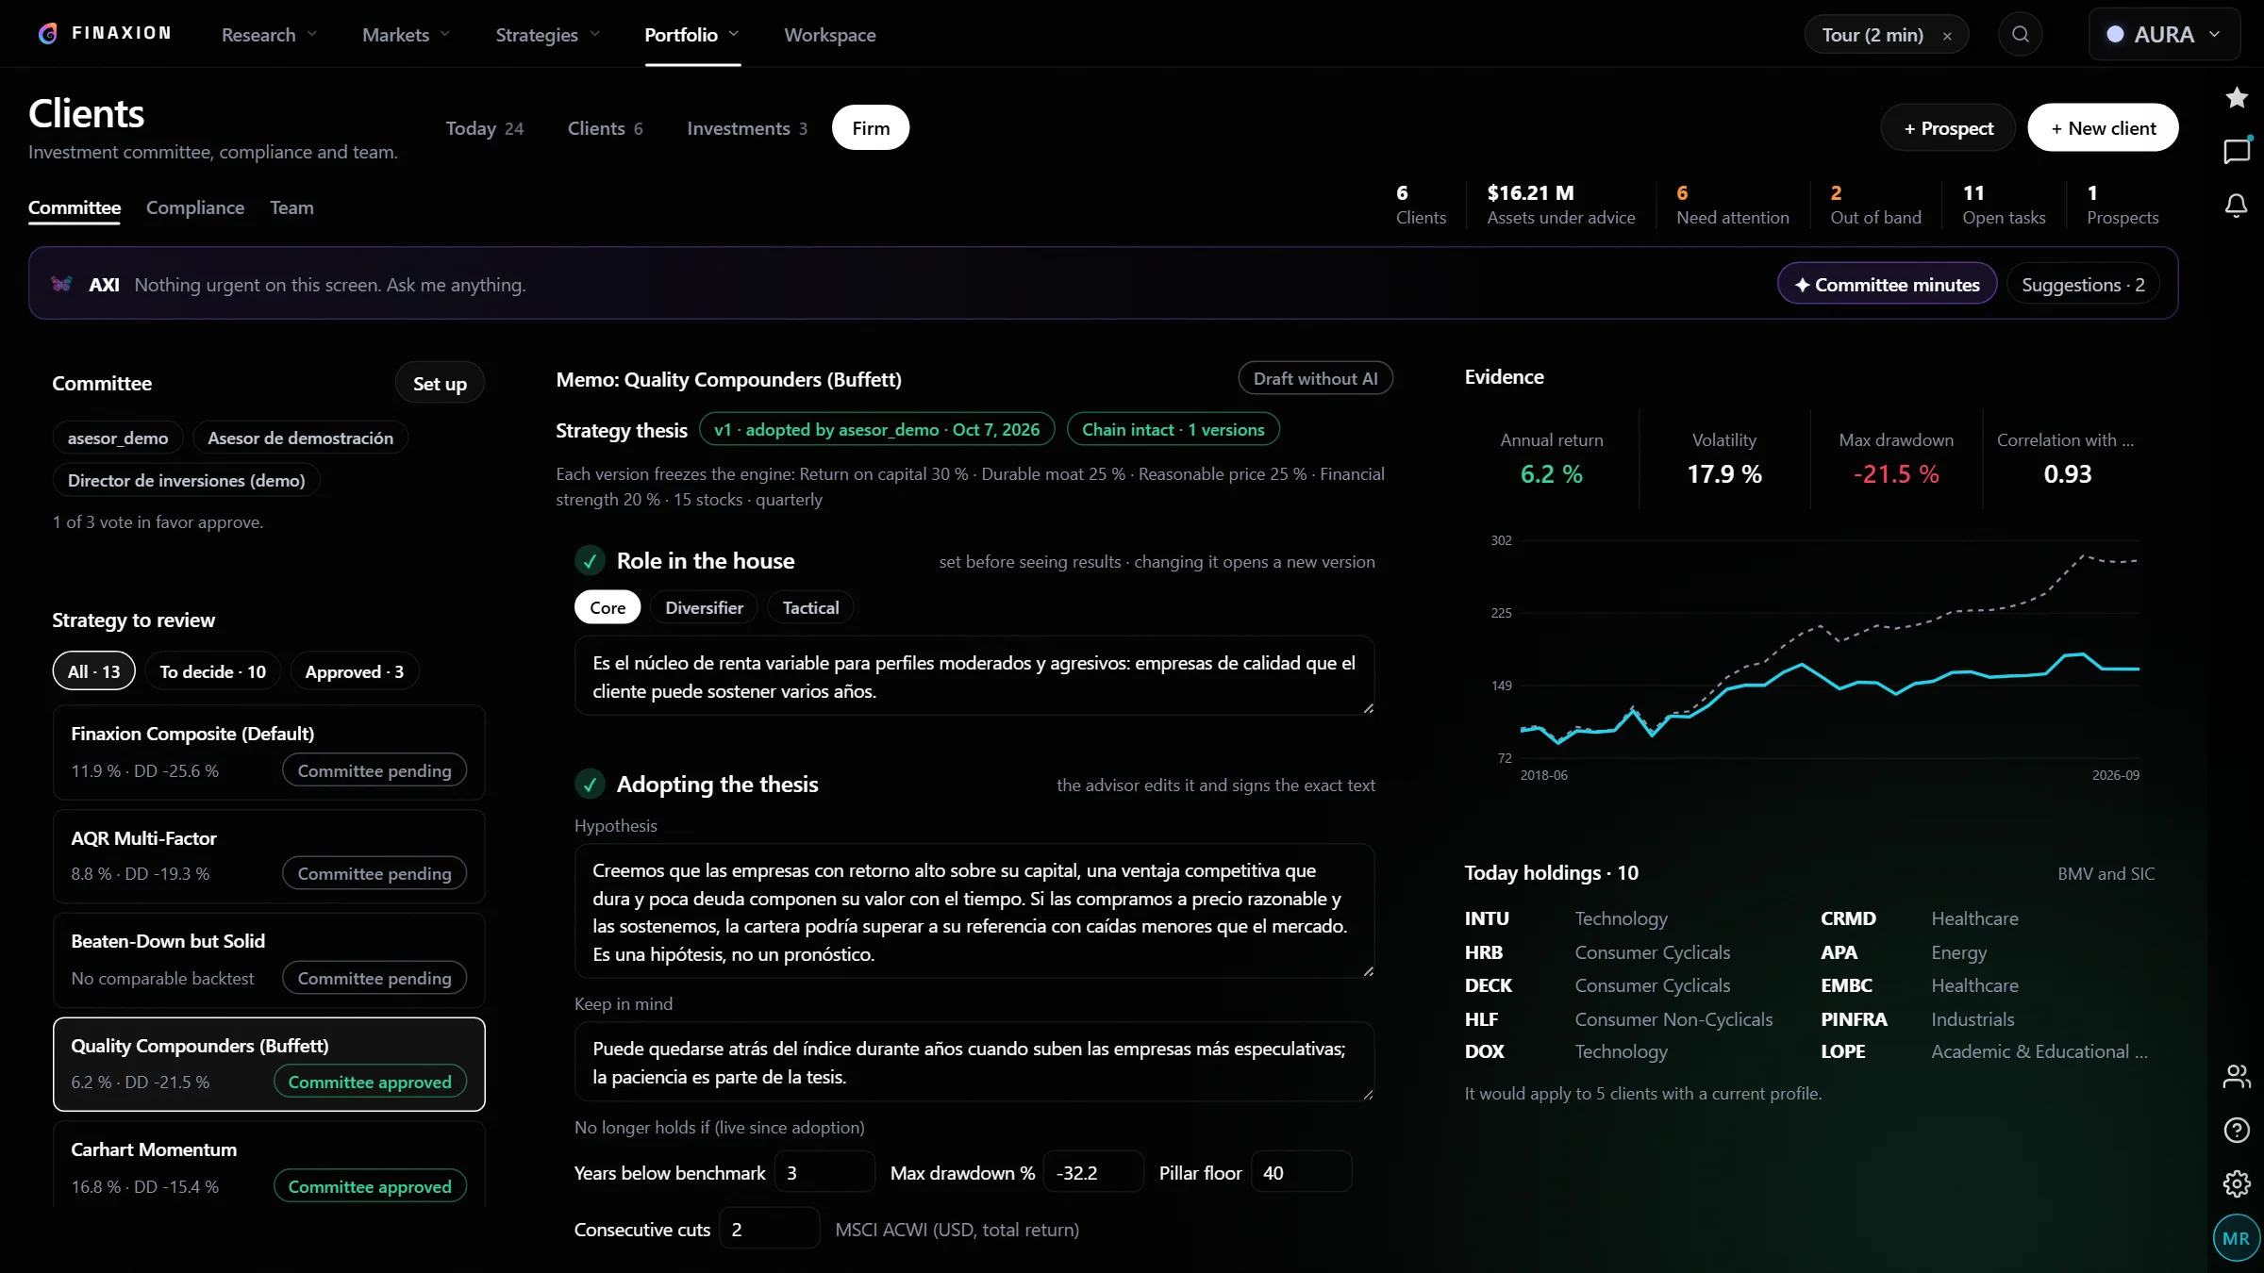This screenshot has width=2264, height=1273.
Task: Click the + New client button
Action: pos(2103,128)
